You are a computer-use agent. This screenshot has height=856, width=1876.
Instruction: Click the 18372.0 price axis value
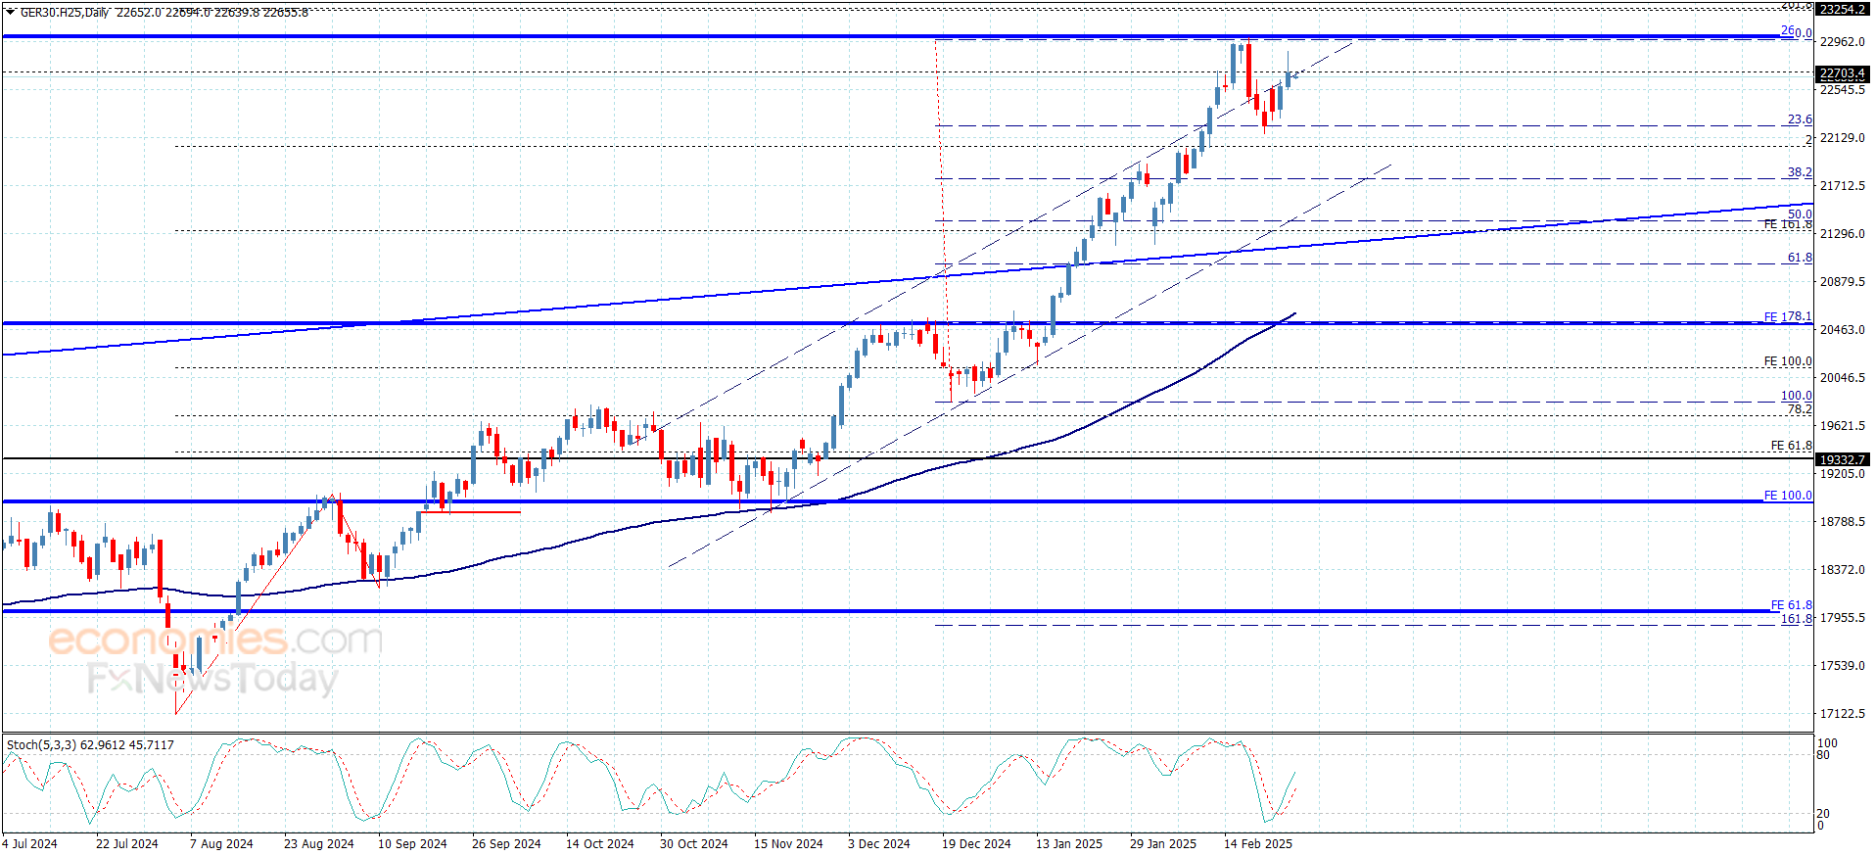coord(1842,570)
